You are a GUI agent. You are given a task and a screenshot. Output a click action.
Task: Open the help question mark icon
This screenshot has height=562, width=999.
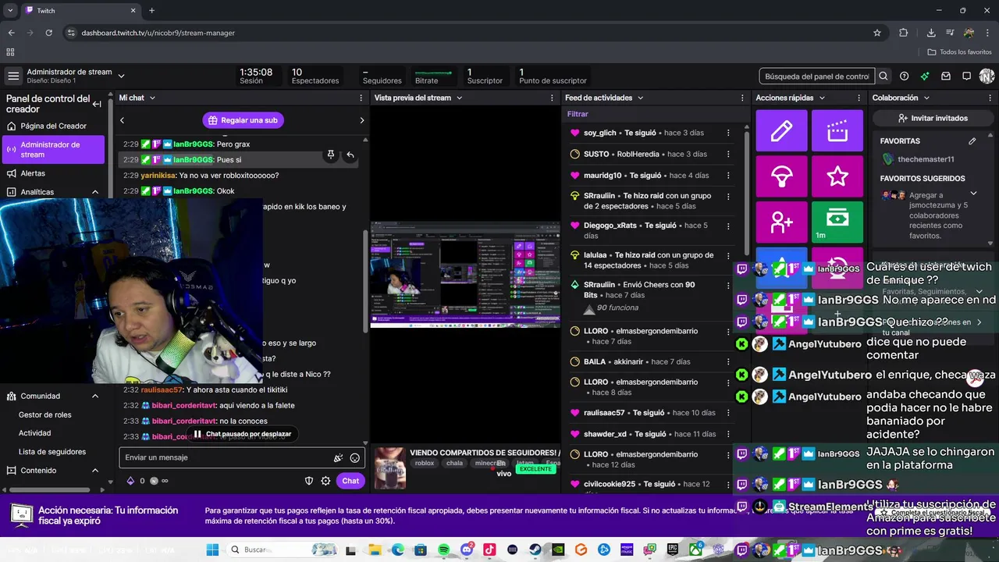(904, 76)
